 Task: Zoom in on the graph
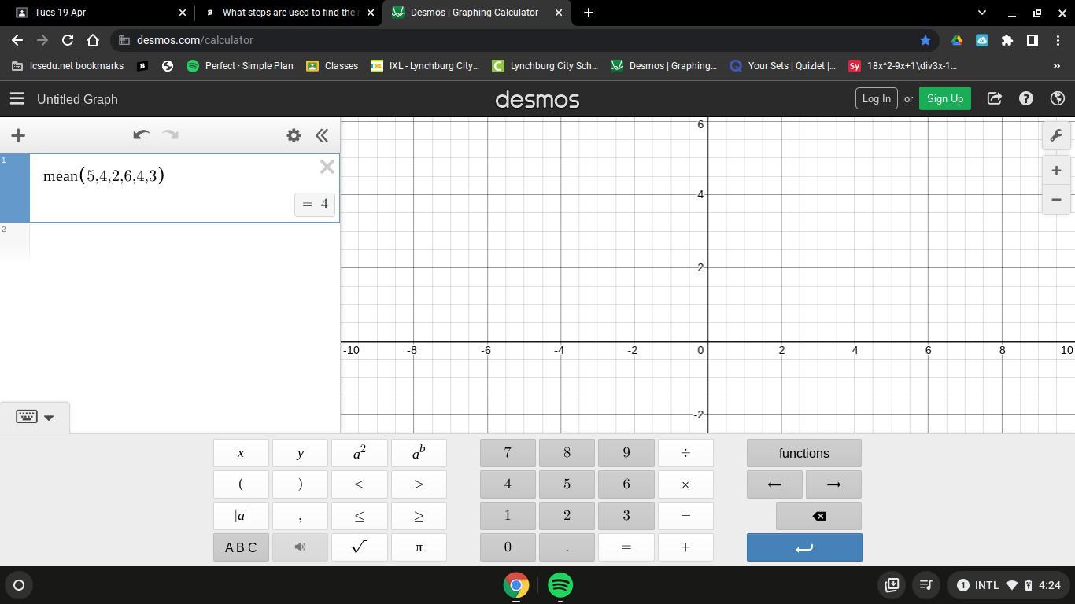point(1056,171)
